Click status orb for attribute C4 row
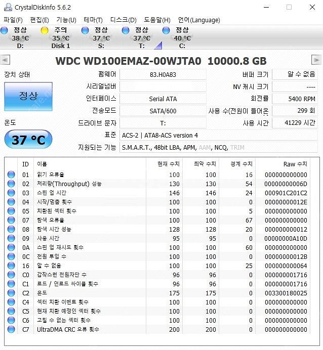 [x=11, y=302]
